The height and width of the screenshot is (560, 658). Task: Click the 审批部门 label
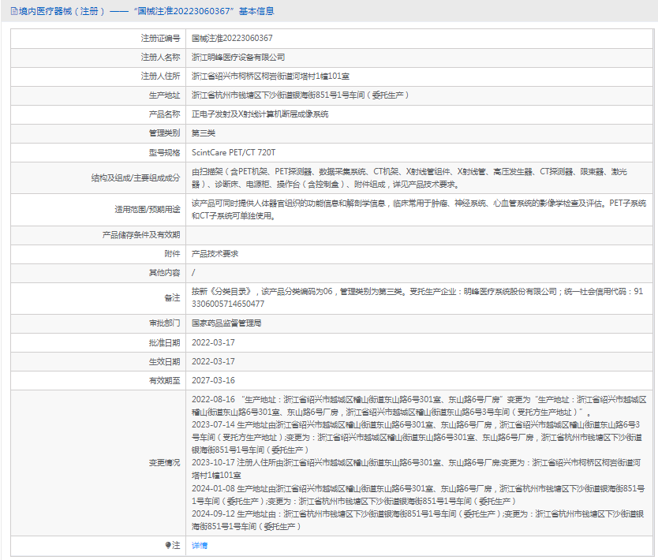(x=164, y=323)
